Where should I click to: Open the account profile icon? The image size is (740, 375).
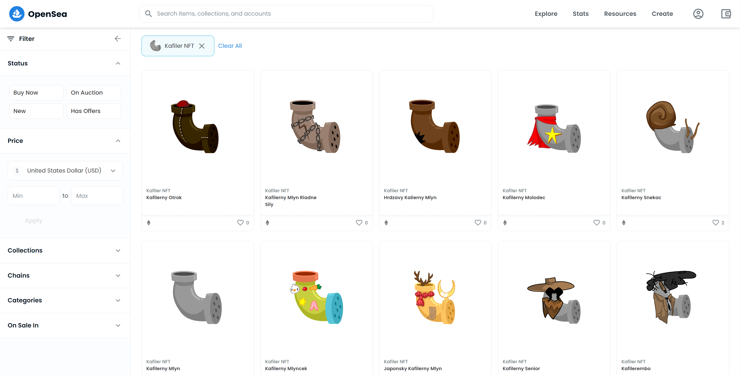tap(698, 14)
